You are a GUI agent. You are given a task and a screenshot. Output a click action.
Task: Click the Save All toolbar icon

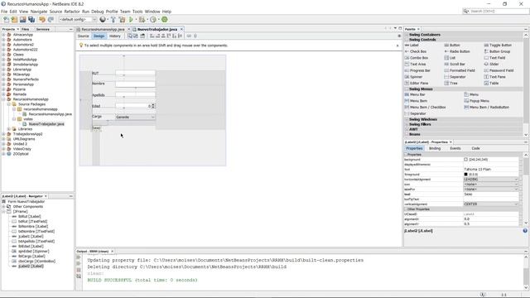[31, 20]
